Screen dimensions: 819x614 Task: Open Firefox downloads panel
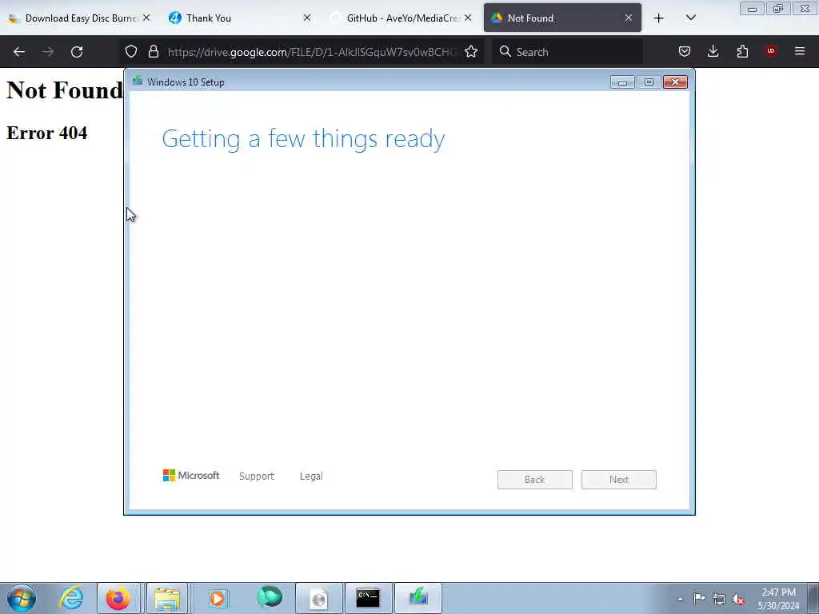coord(713,52)
